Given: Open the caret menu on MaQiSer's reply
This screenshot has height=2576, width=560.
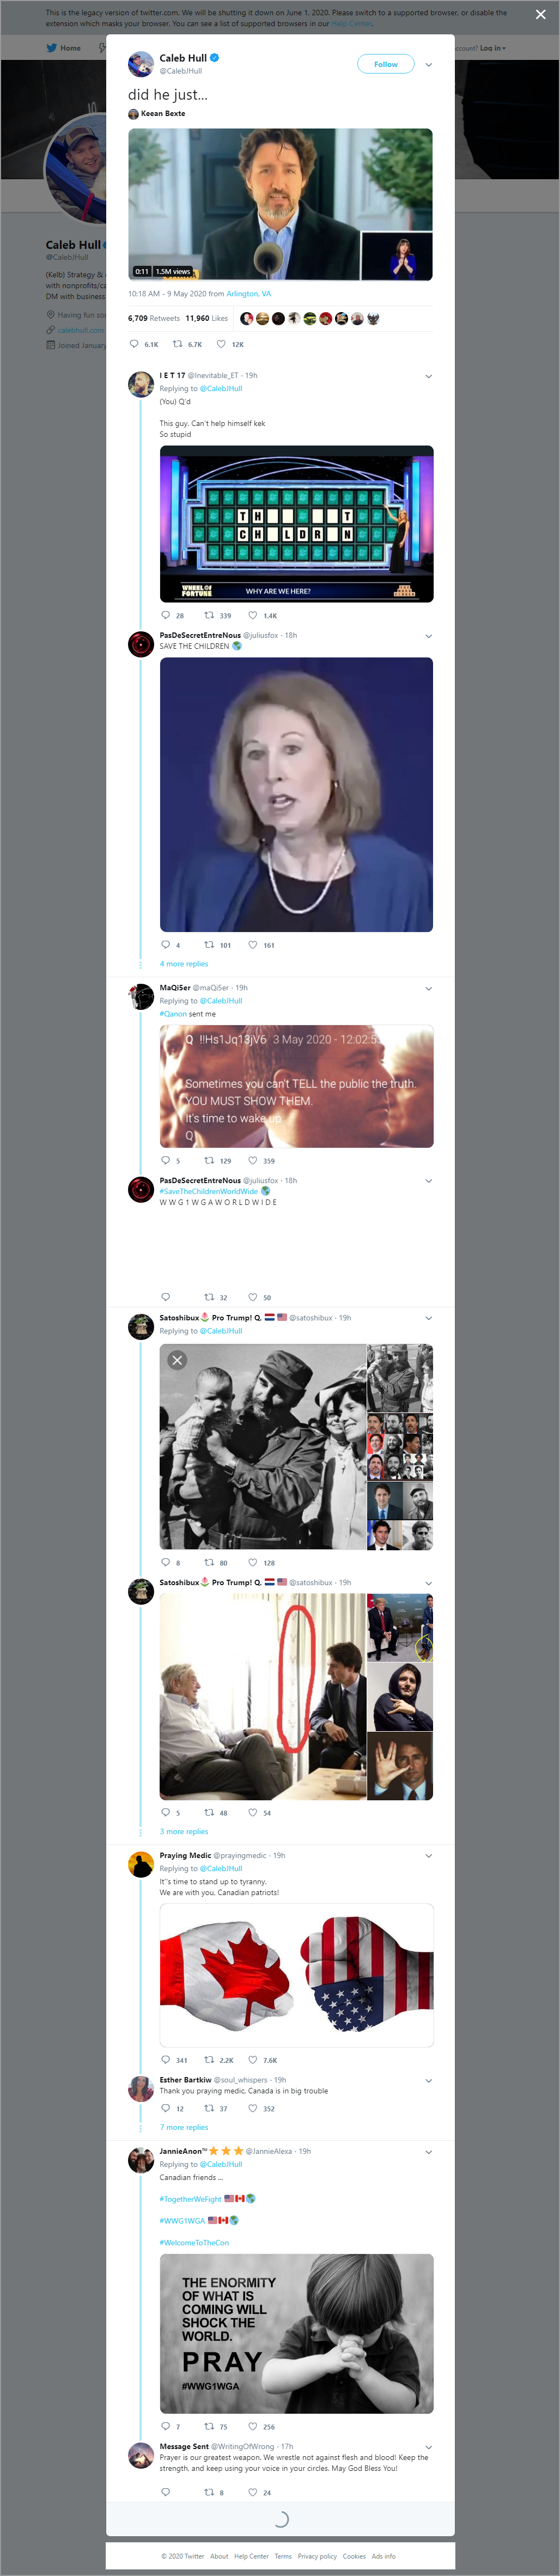Looking at the screenshot, I should click(429, 988).
